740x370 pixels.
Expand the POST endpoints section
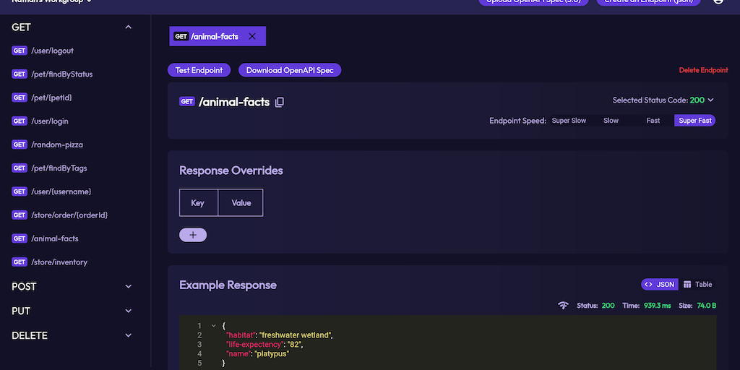point(129,287)
